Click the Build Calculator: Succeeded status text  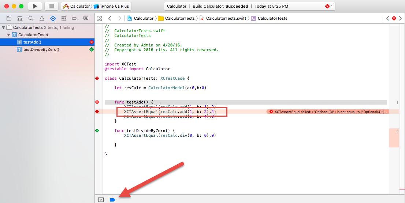(220, 6)
